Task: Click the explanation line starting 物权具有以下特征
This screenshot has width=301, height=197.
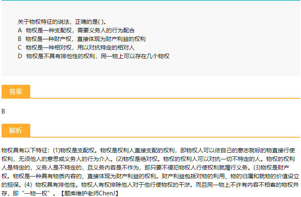Action: click(x=148, y=150)
